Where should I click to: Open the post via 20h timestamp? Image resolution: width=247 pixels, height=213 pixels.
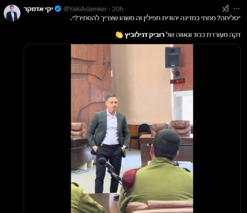[118, 9]
